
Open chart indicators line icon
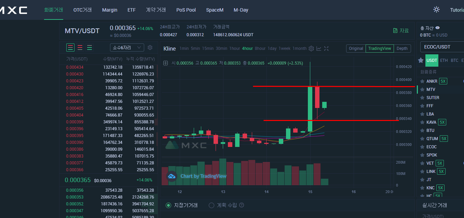319,49
